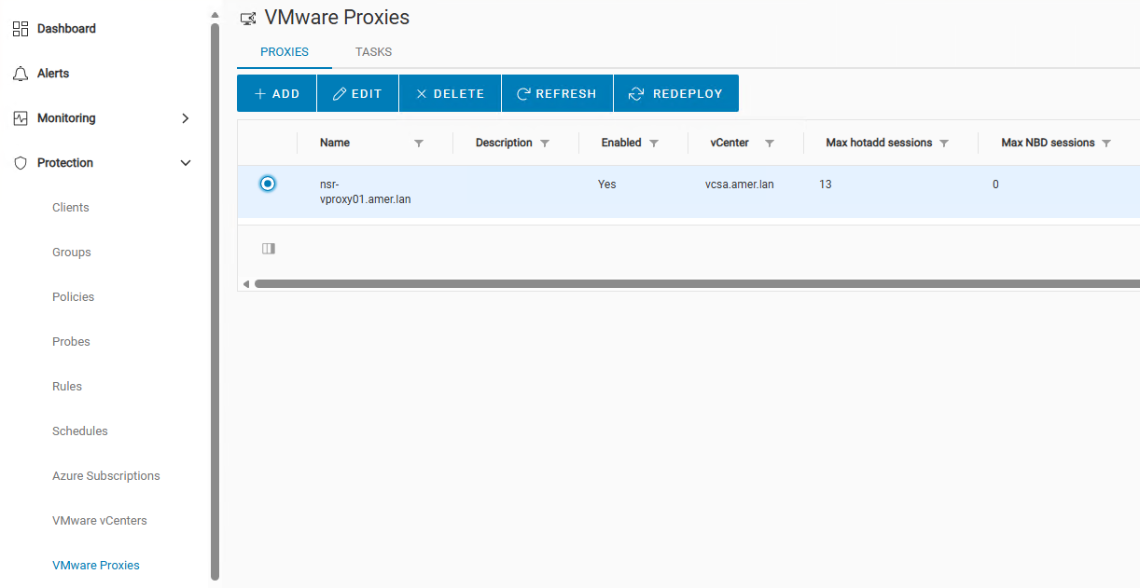This screenshot has height=588, width=1140.
Task: Open the Schedules page from the sidebar
Action: [79, 431]
